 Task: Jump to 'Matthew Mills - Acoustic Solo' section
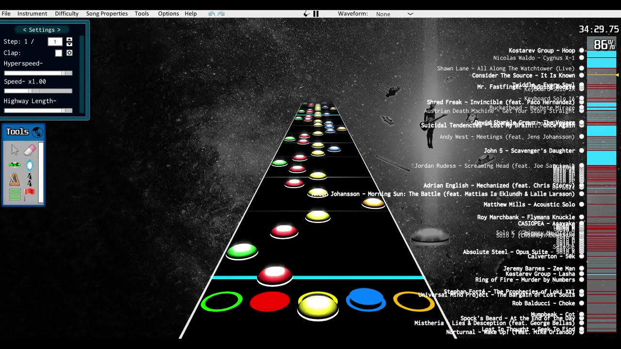(x=529, y=205)
